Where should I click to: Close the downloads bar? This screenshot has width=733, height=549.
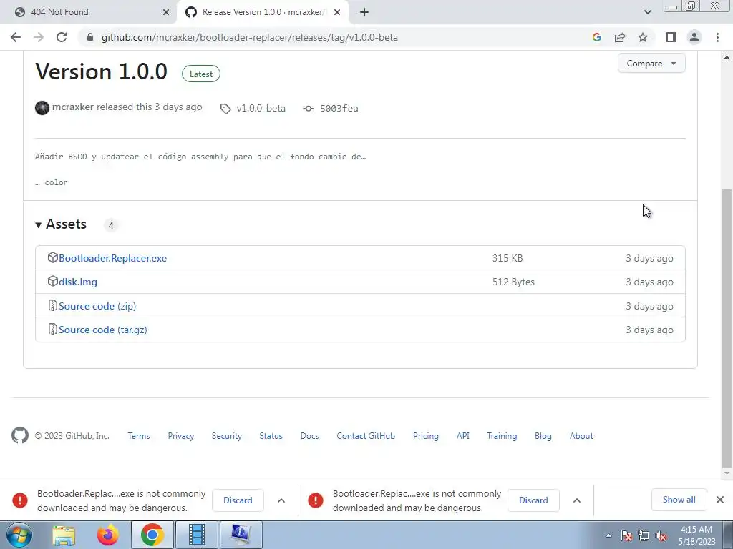click(x=720, y=500)
